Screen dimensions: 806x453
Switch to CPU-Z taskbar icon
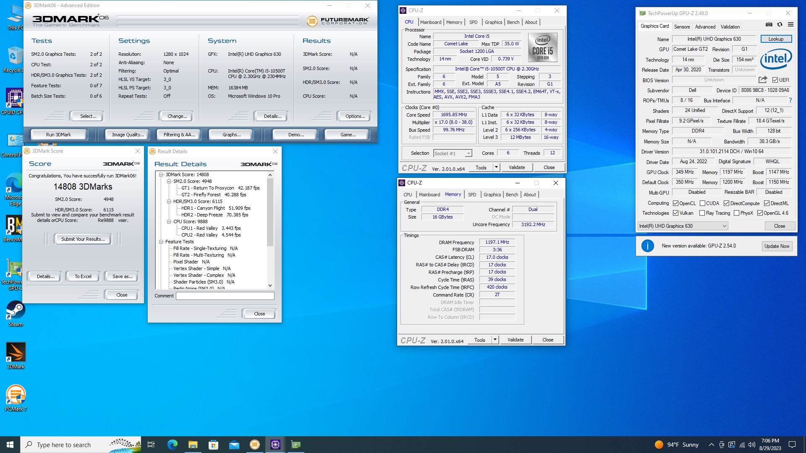[275, 445]
